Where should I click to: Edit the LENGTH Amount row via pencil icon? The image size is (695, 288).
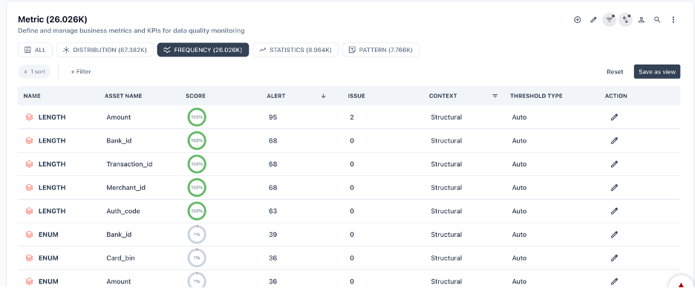[614, 117]
